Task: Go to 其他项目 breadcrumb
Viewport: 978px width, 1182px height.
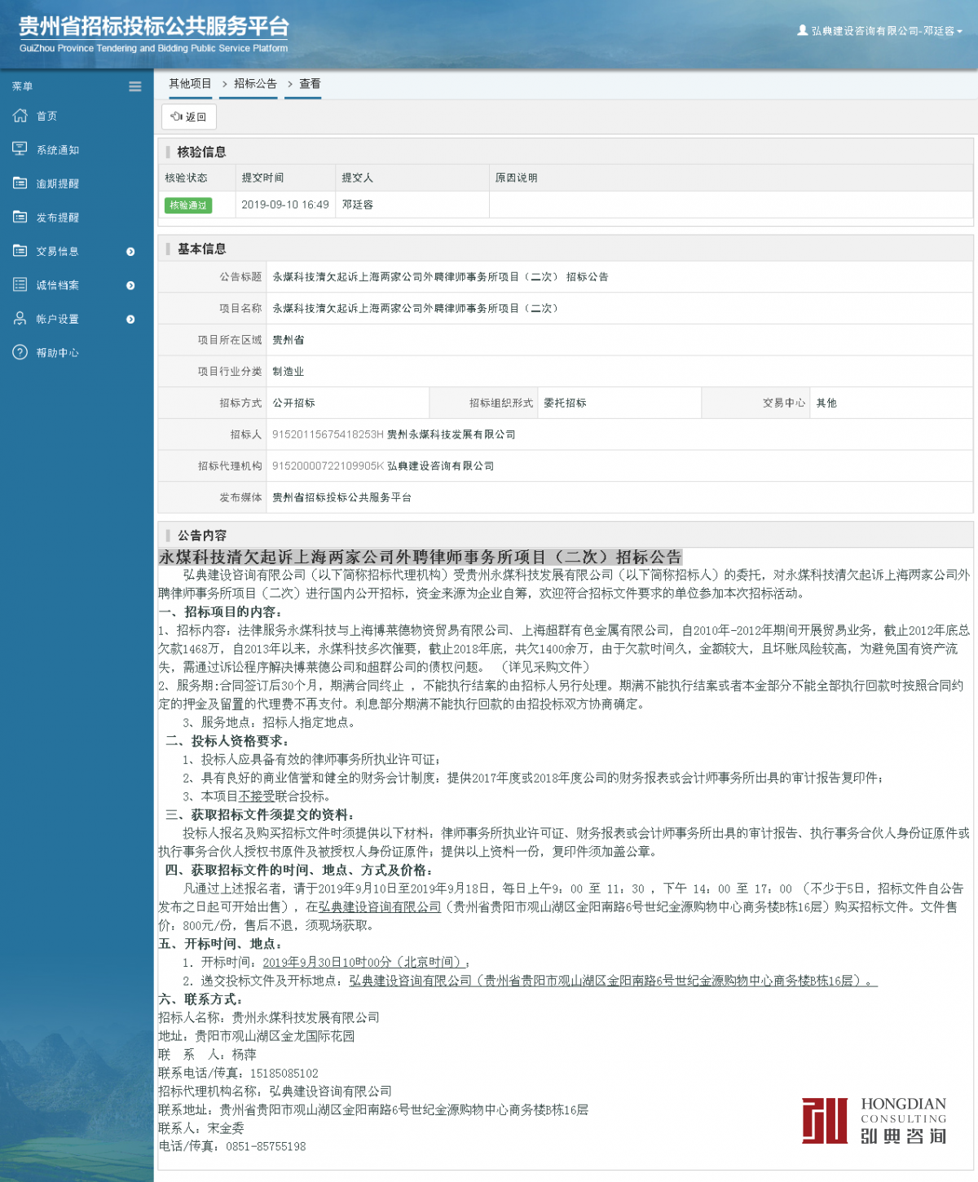Action: pyautogui.click(x=190, y=84)
